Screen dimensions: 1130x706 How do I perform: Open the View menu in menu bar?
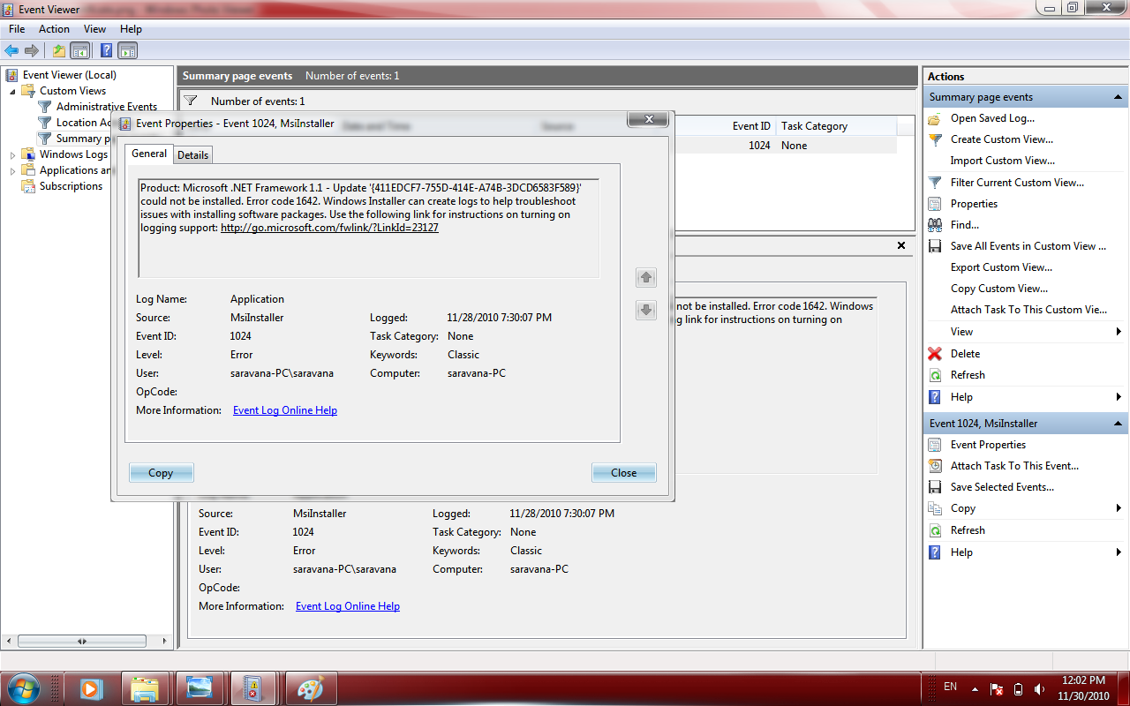point(94,29)
